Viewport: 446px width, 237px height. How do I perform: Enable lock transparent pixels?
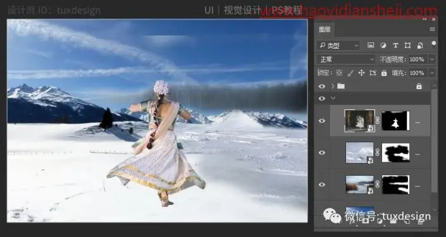point(339,73)
